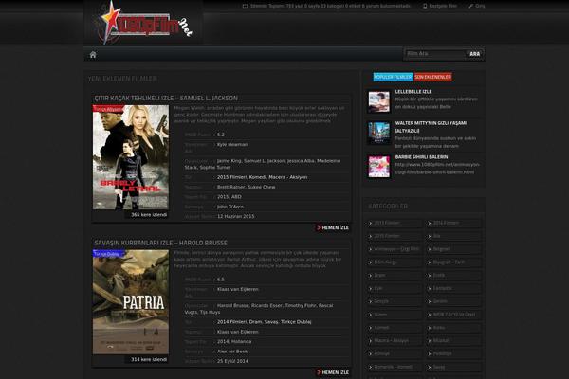Click the Barely Lethal movie poster
Viewport: 569px width, 379px height.
(131, 157)
